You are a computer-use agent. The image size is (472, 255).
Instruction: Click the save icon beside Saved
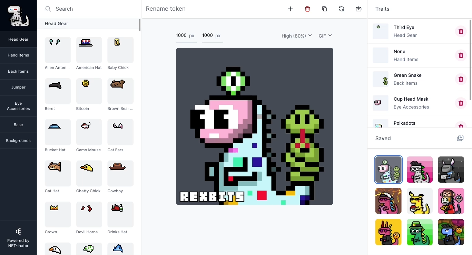coord(460,138)
